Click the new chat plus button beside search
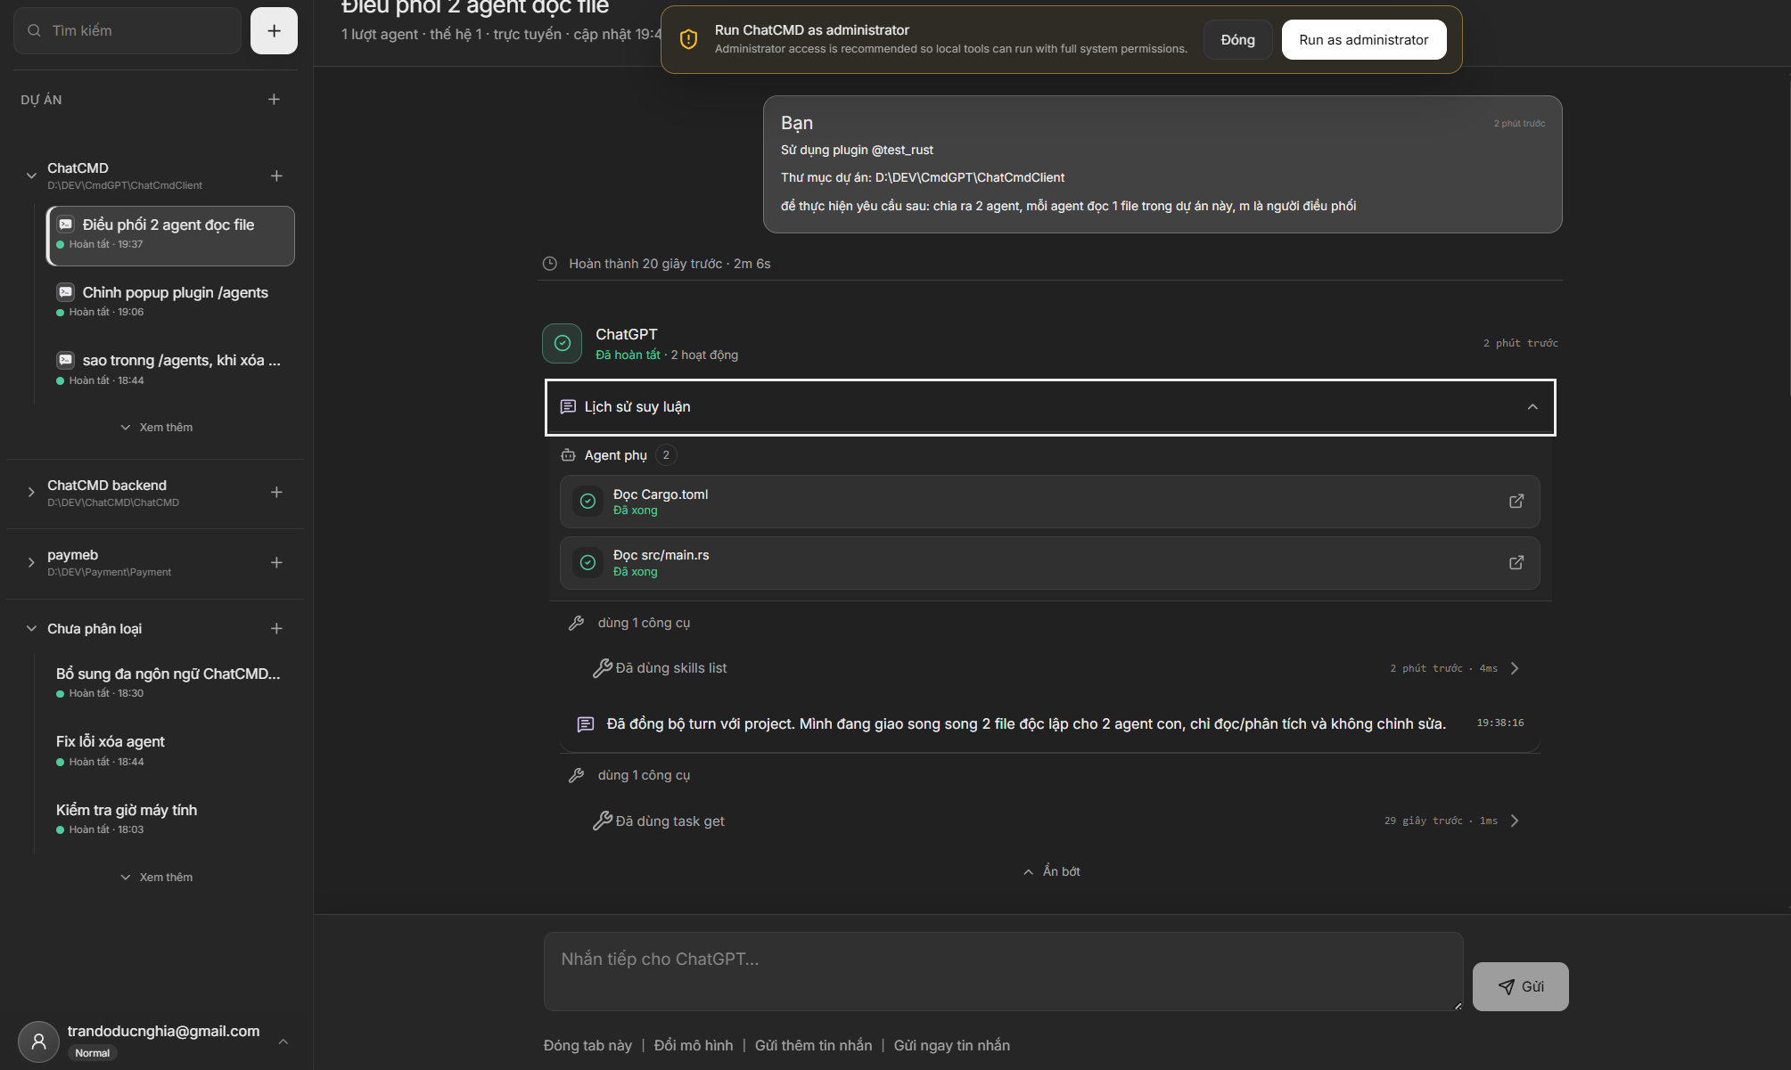Screen dimensions: 1791x1070 click(x=274, y=31)
